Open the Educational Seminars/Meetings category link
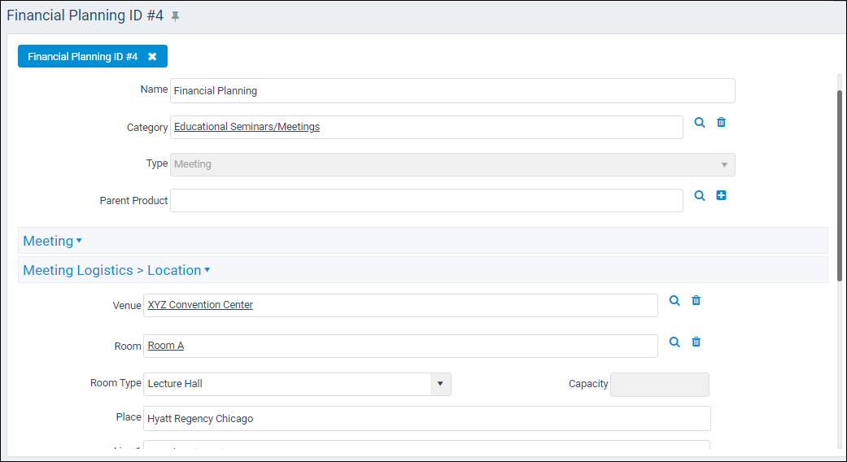The height and width of the screenshot is (462, 847). tap(247, 127)
